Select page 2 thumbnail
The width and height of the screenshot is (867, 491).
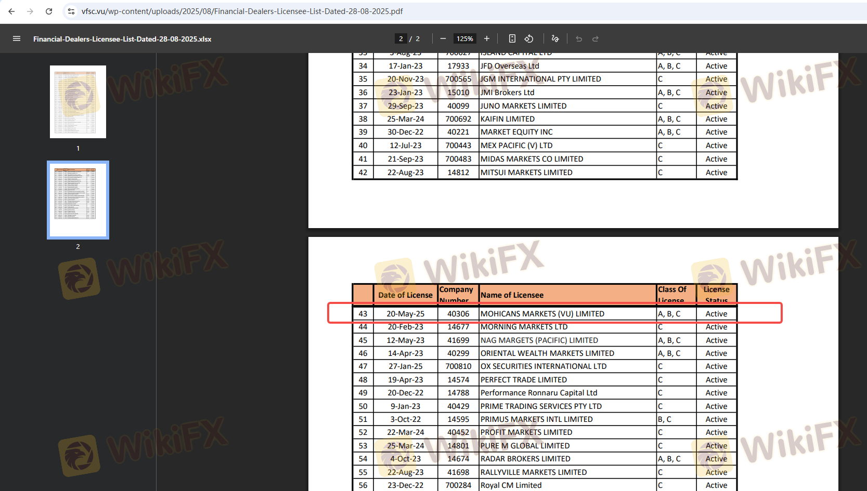pos(78,200)
